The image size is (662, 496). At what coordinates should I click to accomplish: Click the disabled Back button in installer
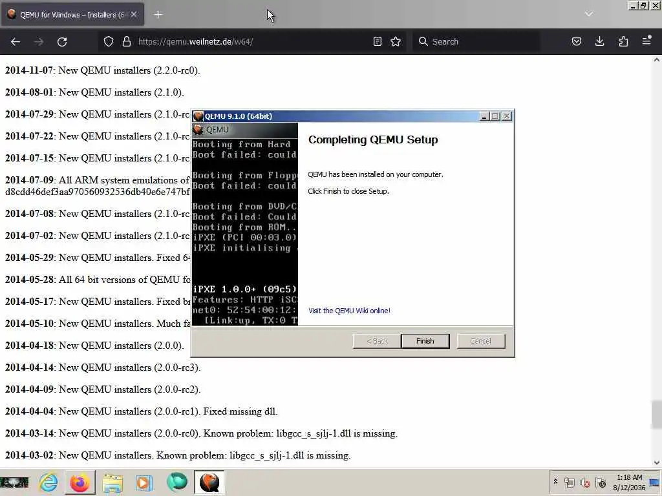[x=377, y=341]
